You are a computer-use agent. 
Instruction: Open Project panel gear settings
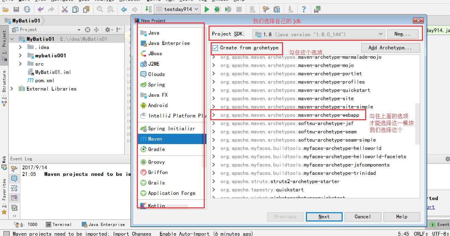108,30
